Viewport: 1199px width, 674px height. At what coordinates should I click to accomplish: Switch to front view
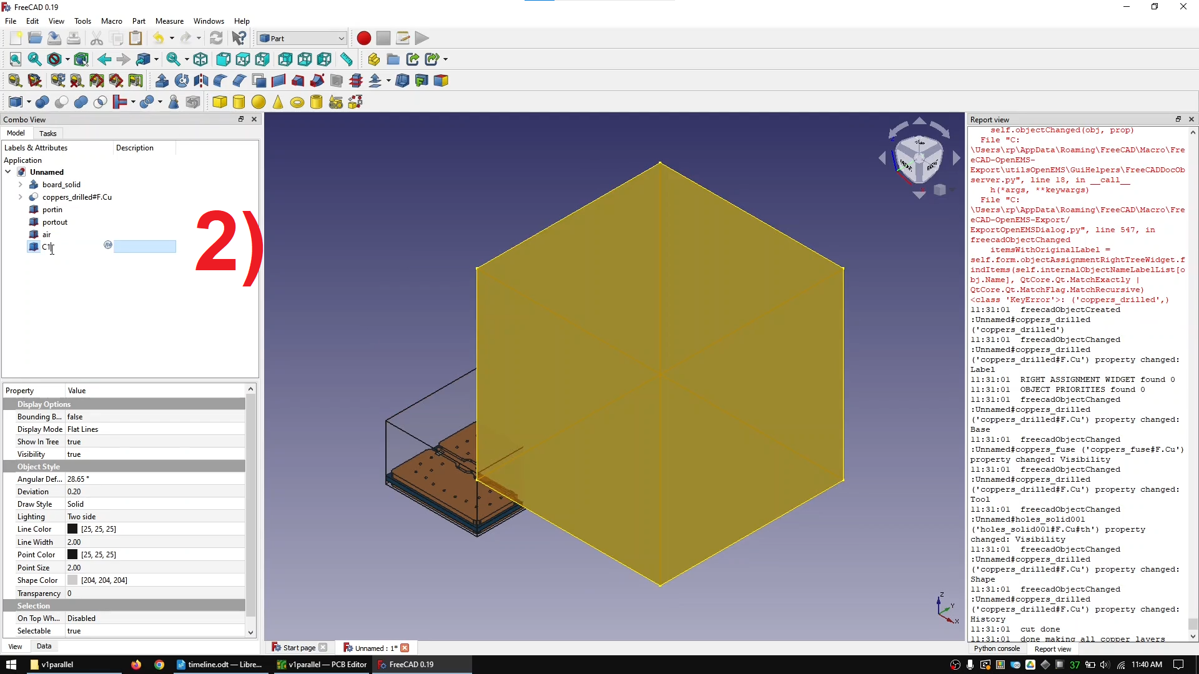223,59
